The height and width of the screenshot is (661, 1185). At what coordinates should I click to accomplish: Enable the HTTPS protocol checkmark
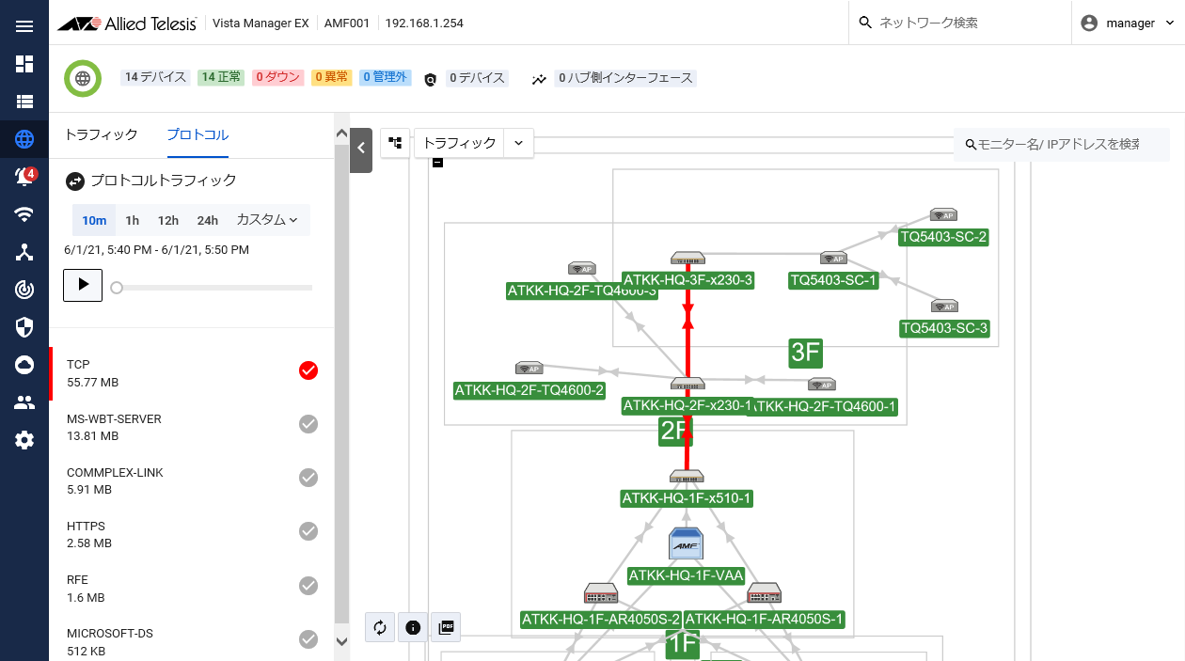pyautogui.click(x=308, y=531)
